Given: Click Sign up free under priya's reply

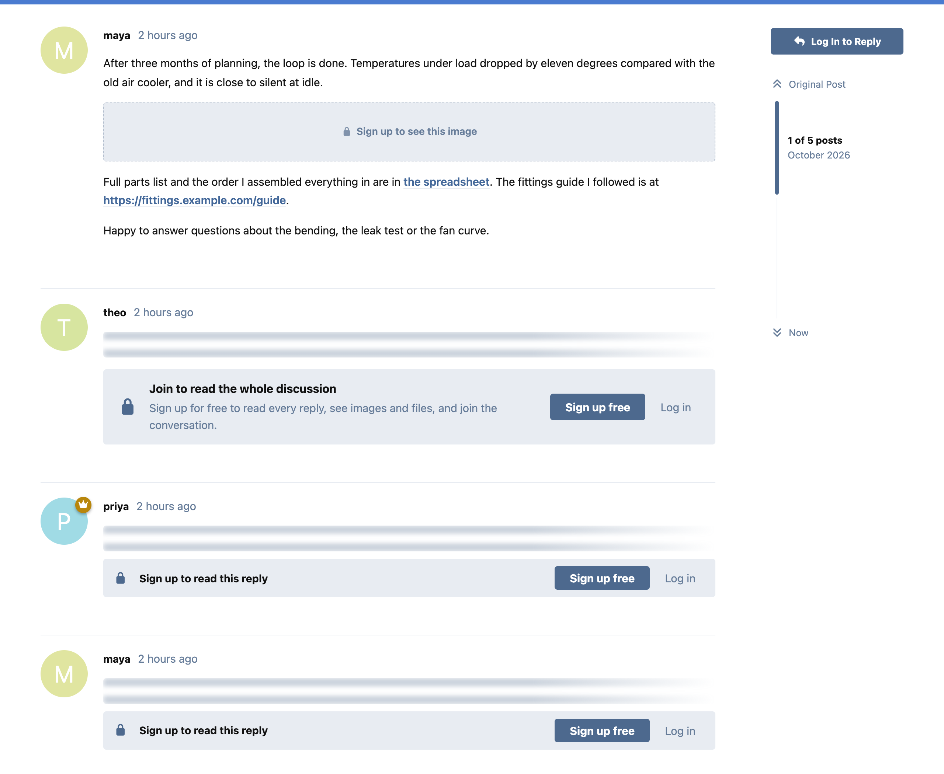Looking at the screenshot, I should [x=602, y=578].
